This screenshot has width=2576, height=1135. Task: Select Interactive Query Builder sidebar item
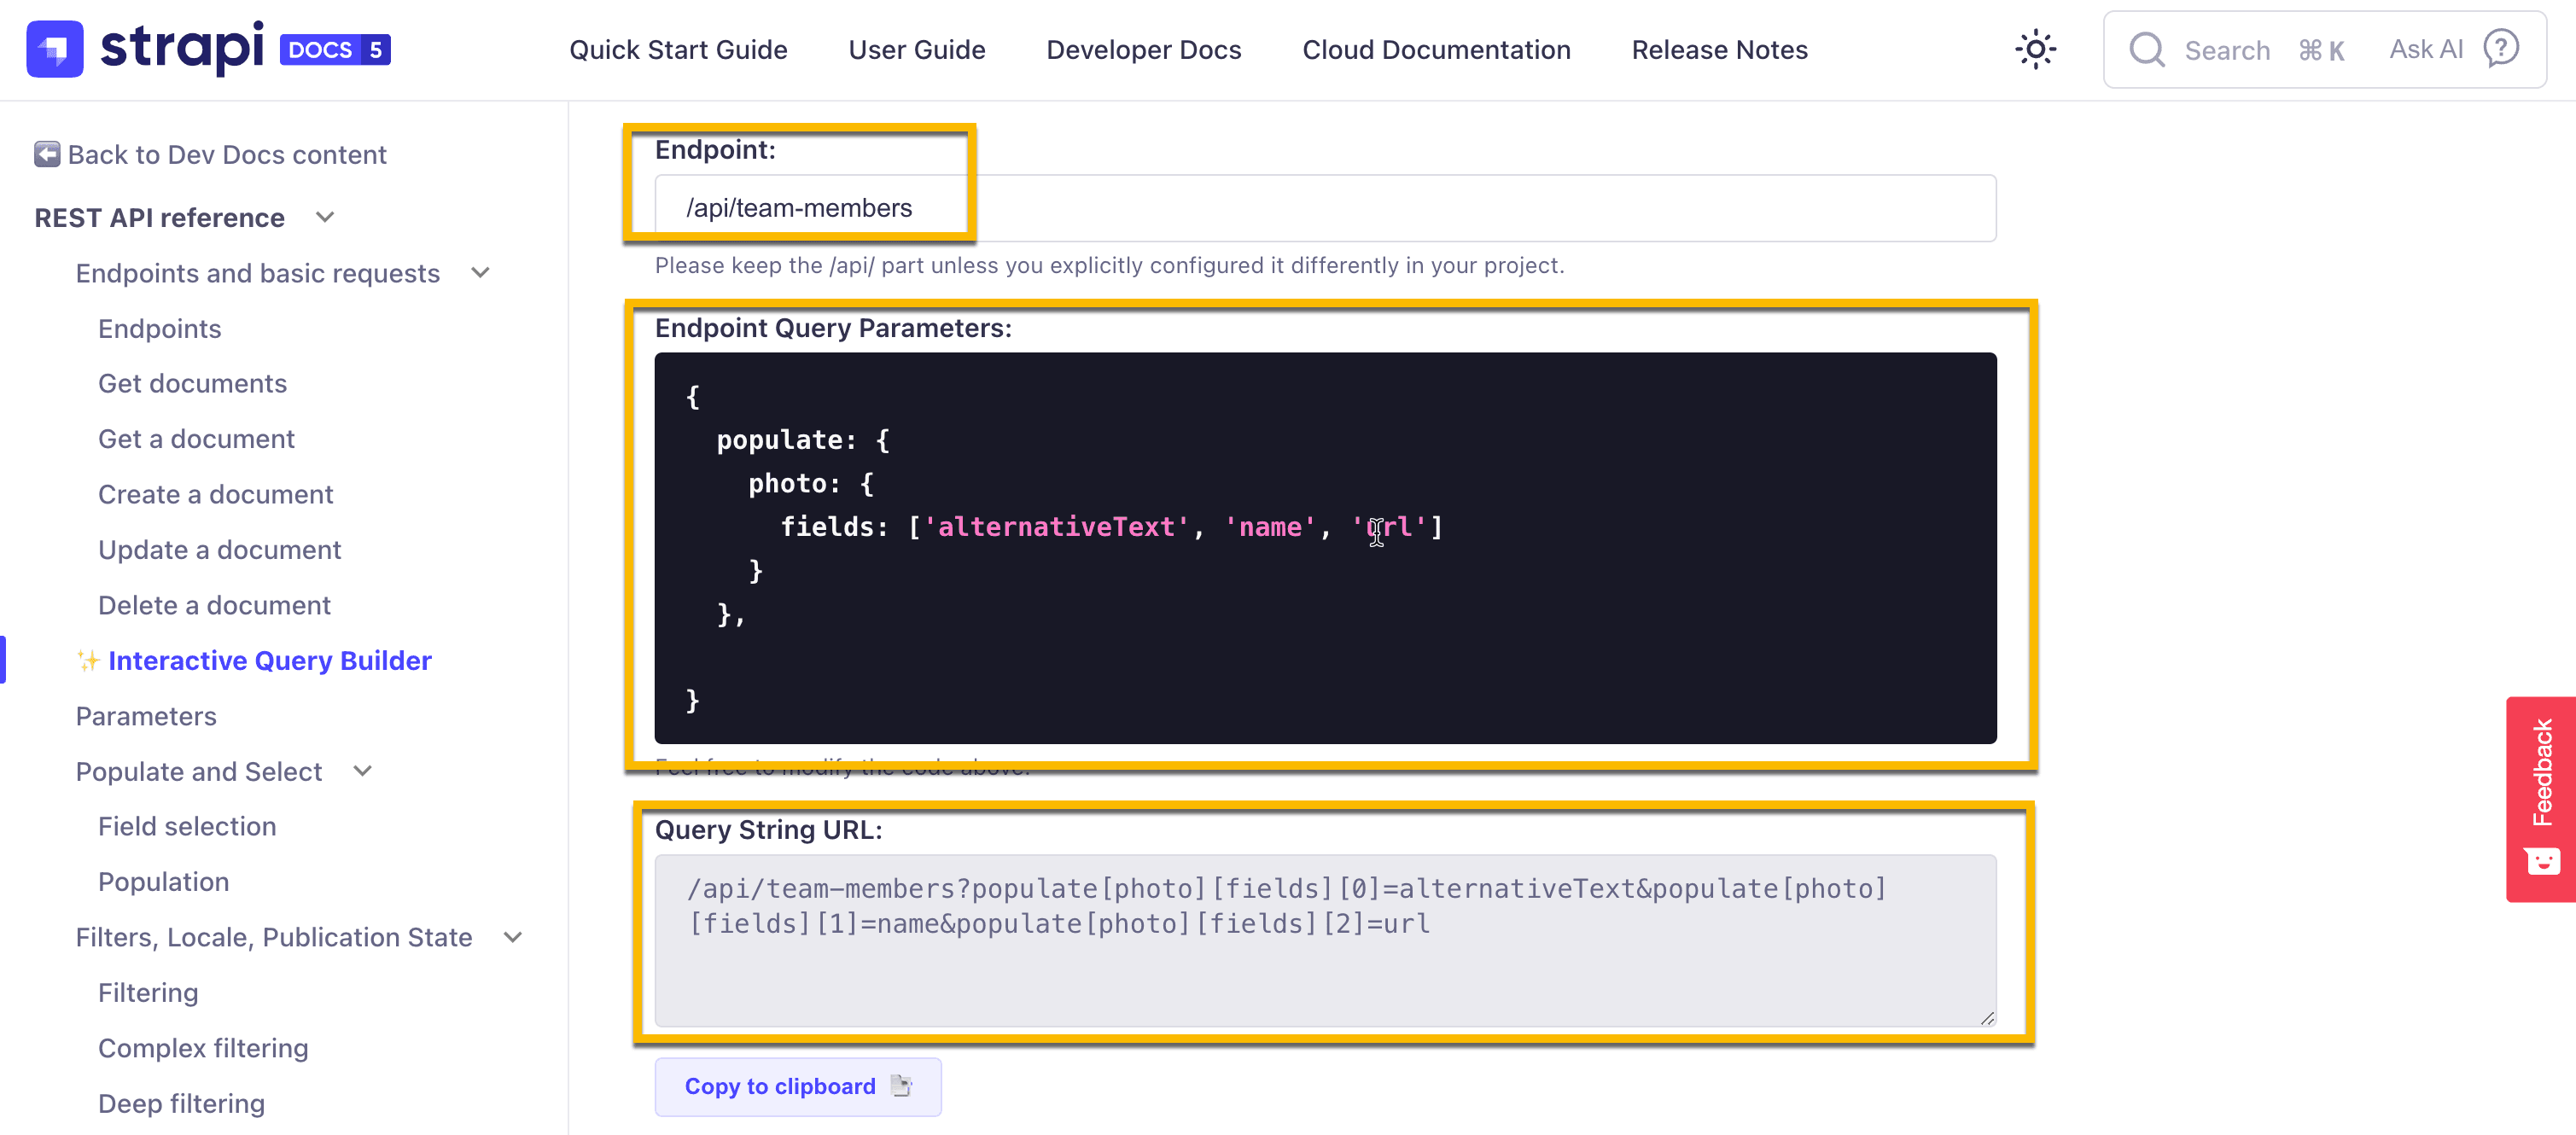(x=270, y=660)
